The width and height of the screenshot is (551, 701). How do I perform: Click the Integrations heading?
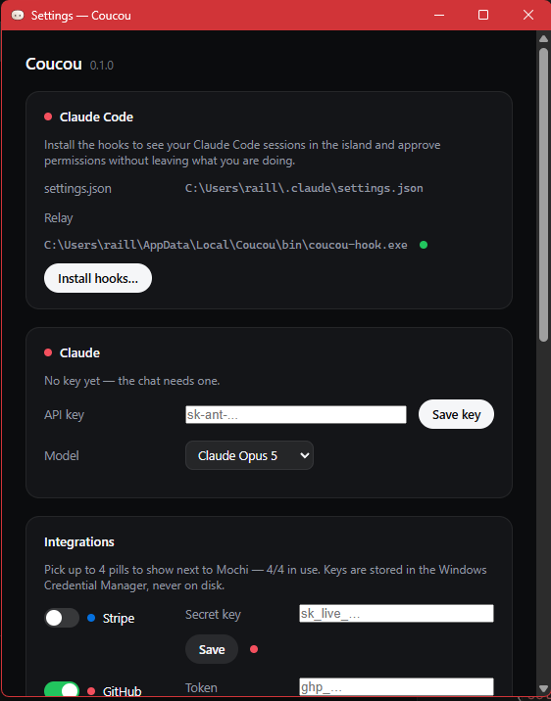[x=79, y=541]
